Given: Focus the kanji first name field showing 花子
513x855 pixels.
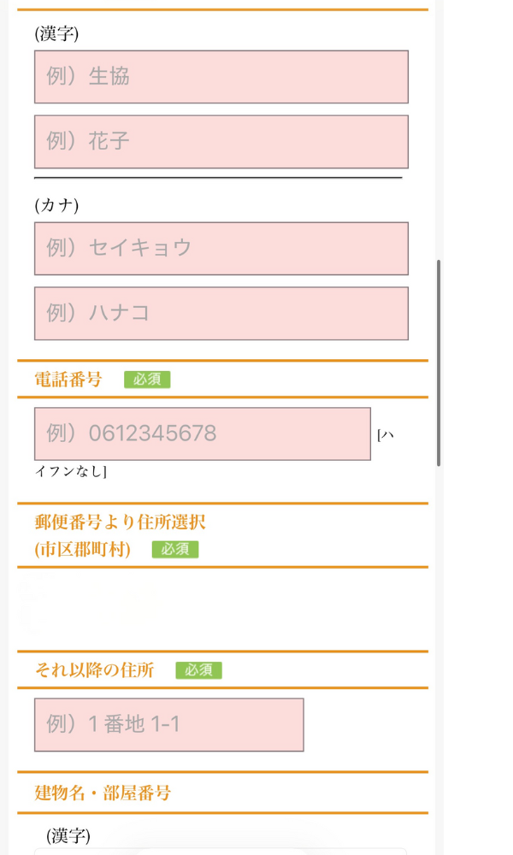Looking at the screenshot, I should [221, 142].
